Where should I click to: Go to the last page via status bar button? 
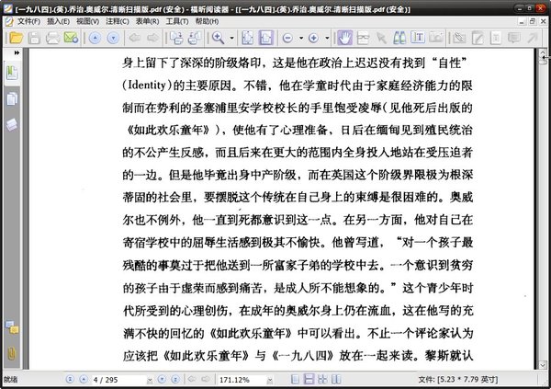tap(175, 379)
